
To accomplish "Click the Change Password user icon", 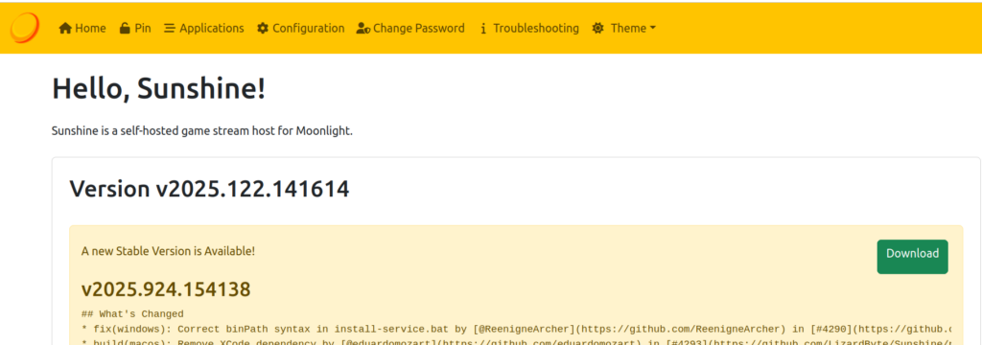I will coord(363,28).
